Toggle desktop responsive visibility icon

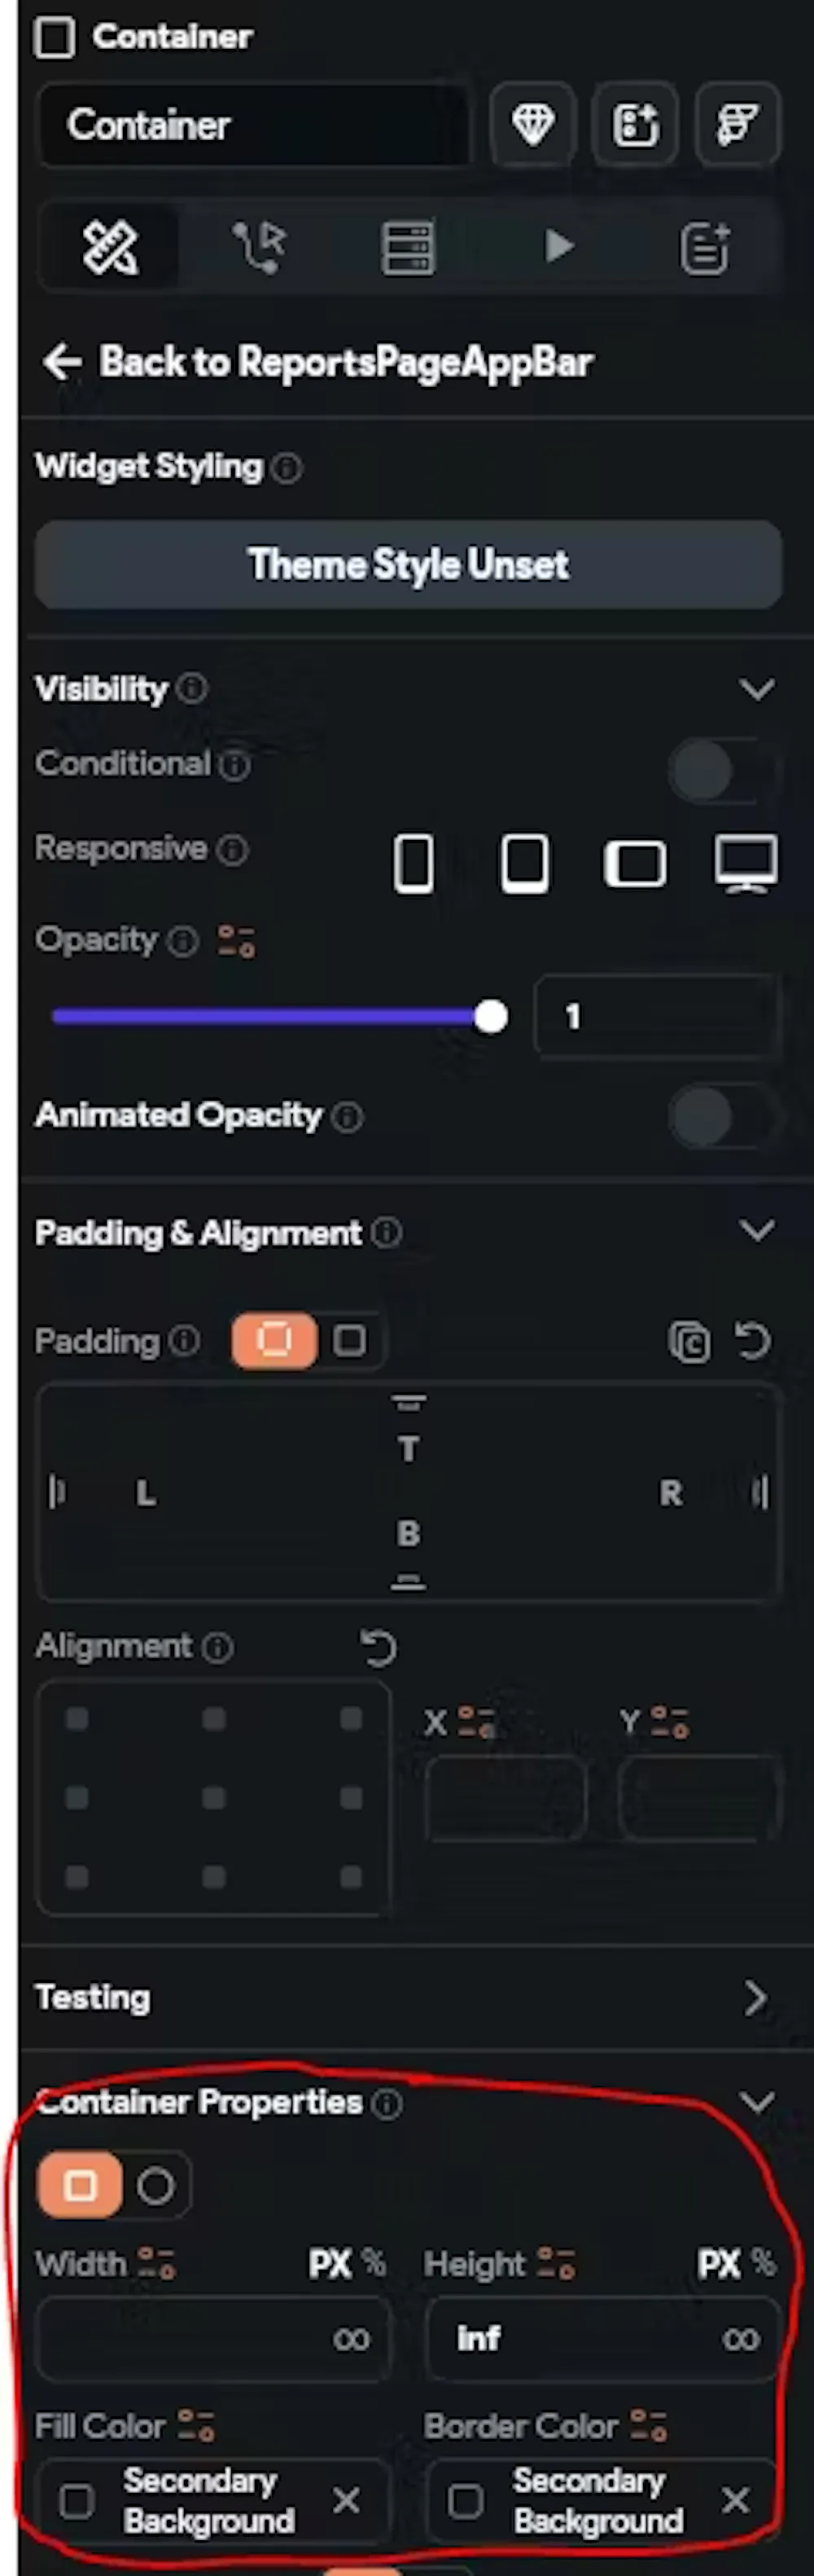pyautogui.click(x=746, y=863)
